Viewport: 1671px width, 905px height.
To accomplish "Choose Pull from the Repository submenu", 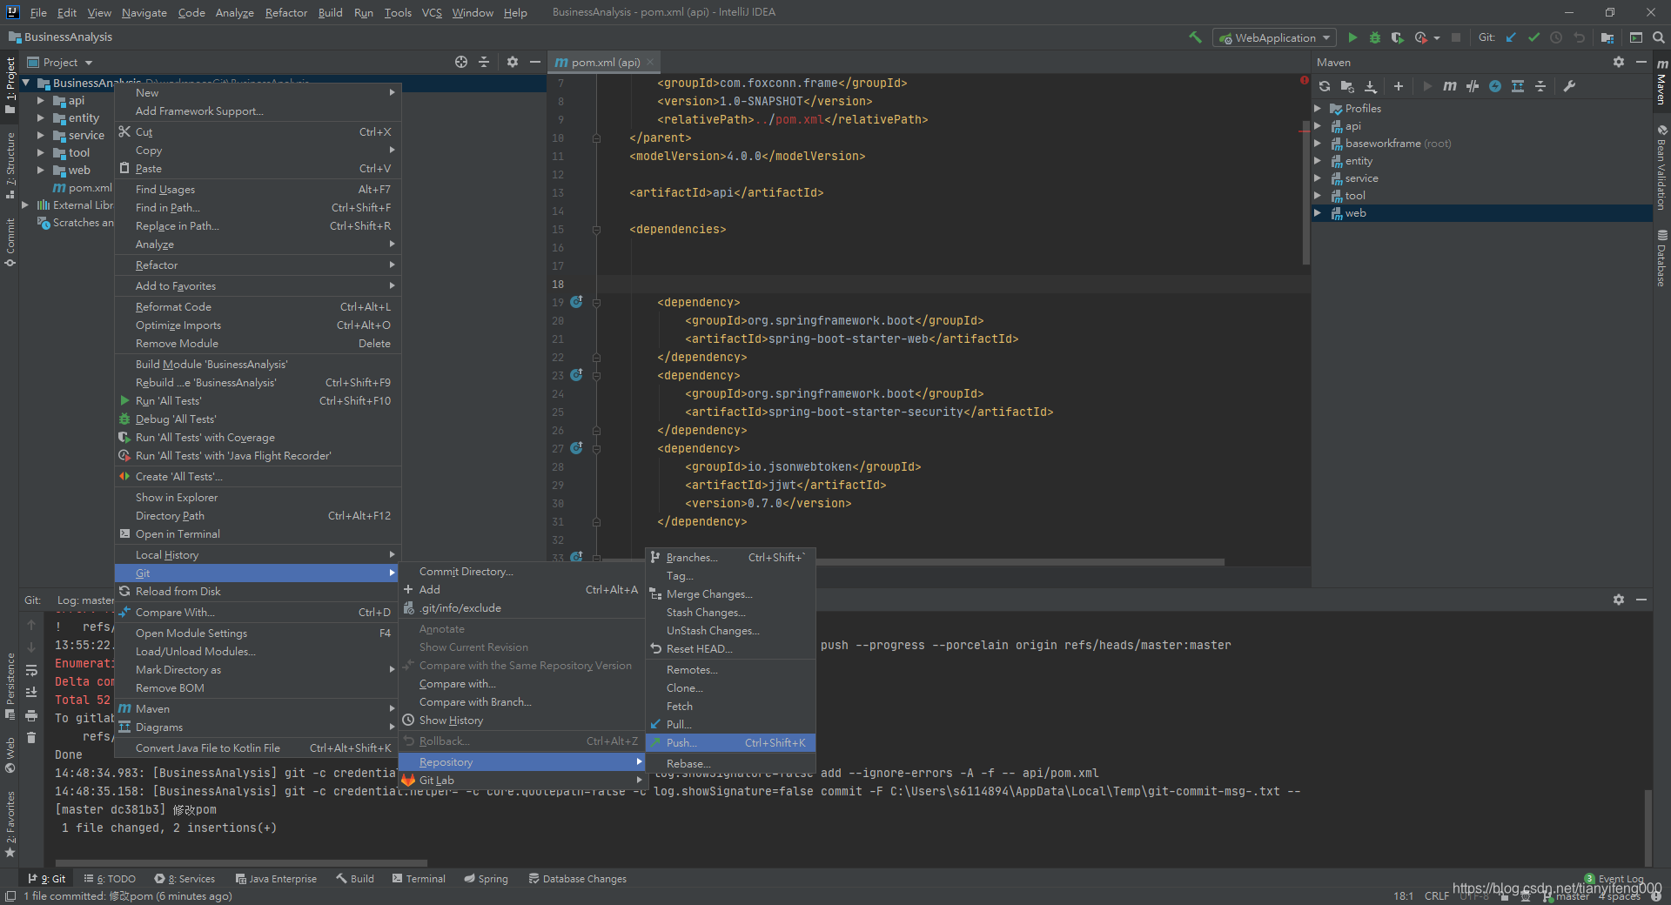I will click(x=730, y=724).
